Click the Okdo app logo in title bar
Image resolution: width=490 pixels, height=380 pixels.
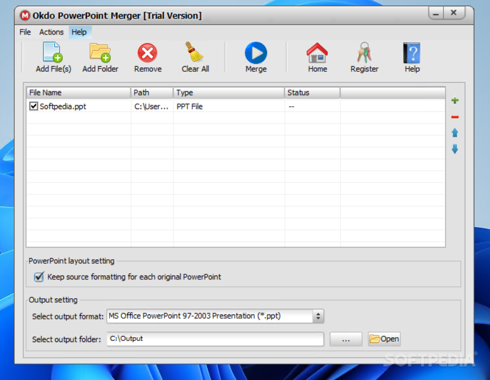(25, 16)
